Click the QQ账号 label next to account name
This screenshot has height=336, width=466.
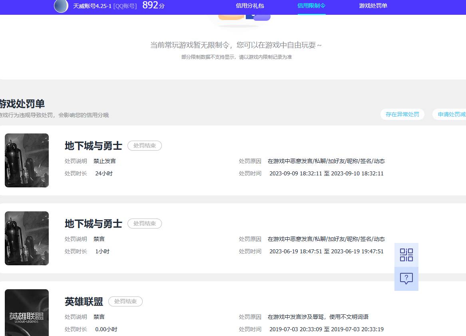click(x=125, y=6)
